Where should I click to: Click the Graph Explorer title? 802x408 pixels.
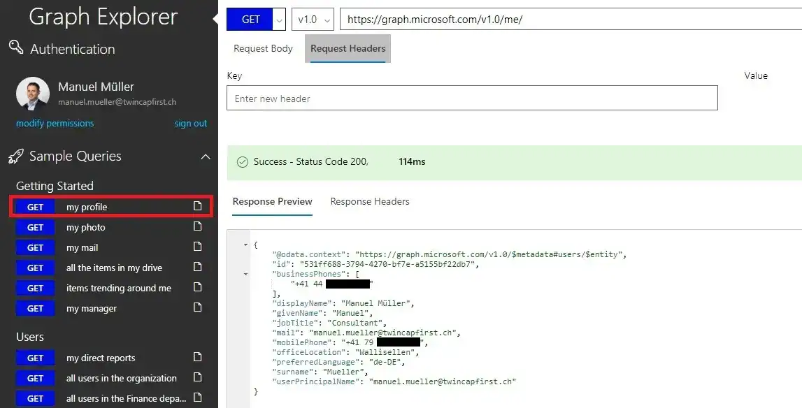point(103,17)
